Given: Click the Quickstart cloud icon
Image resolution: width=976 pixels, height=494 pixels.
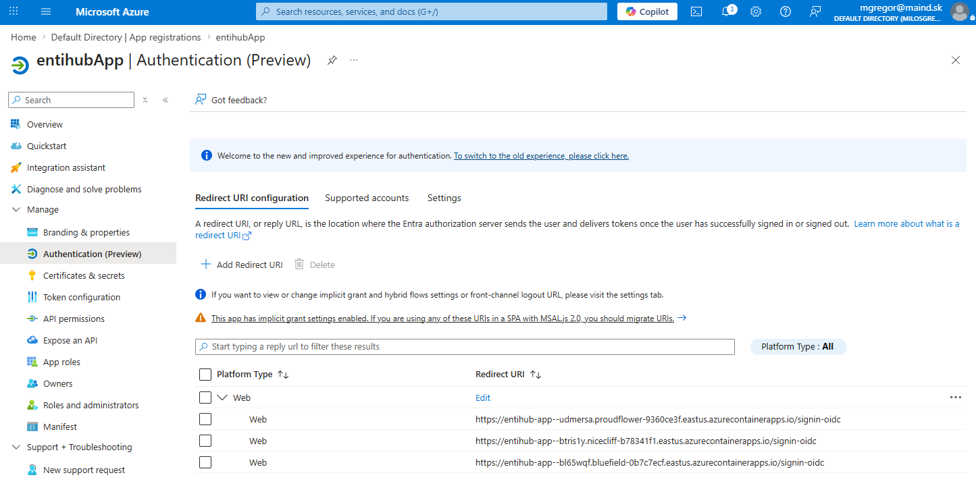Looking at the screenshot, I should (16, 146).
